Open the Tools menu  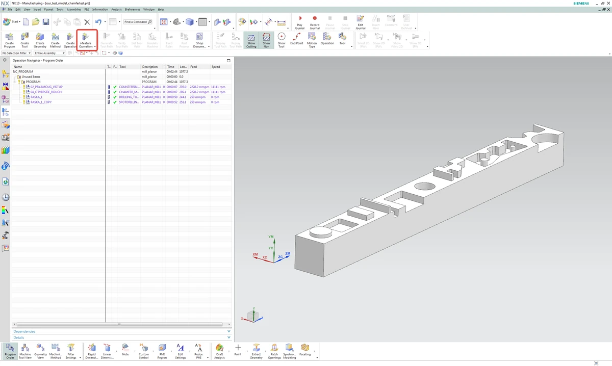coord(60,9)
